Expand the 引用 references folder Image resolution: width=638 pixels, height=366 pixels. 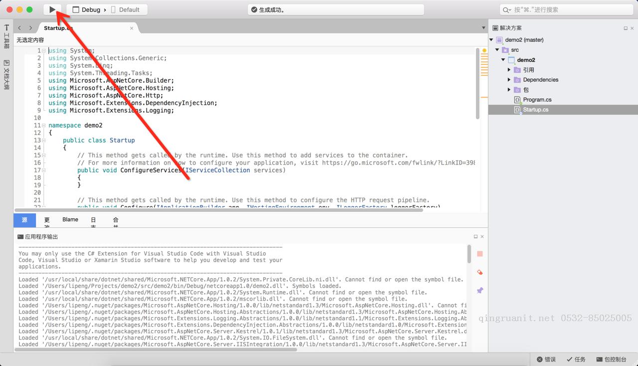[509, 70]
